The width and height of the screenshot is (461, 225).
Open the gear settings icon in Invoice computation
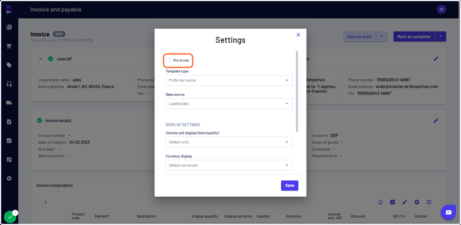click(x=417, y=202)
